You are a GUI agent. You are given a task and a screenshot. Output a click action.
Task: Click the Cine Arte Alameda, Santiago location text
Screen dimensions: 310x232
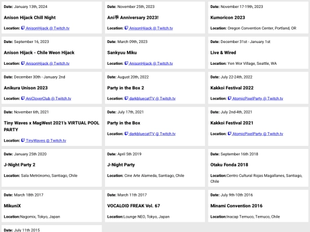coord(154,176)
